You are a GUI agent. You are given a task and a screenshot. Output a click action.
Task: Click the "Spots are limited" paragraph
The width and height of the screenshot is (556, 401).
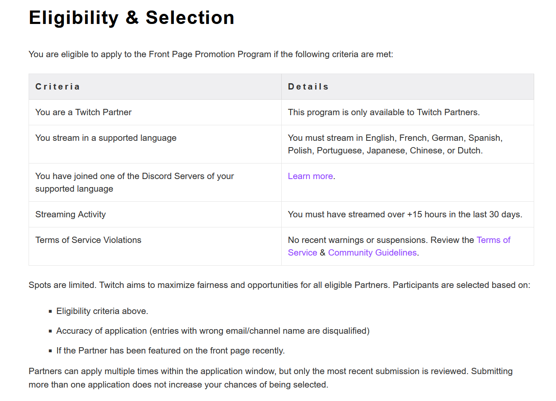pyautogui.click(x=279, y=285)
